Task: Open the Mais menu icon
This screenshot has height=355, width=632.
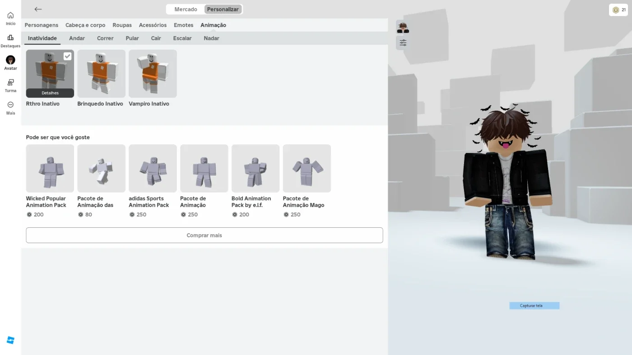Action: tap(10, 105)
